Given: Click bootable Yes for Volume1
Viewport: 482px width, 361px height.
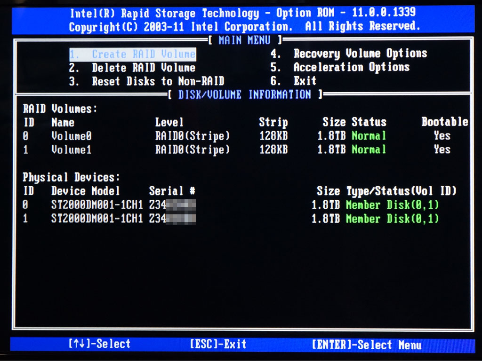Looking at the screenshot, I should tap(442, 149).
